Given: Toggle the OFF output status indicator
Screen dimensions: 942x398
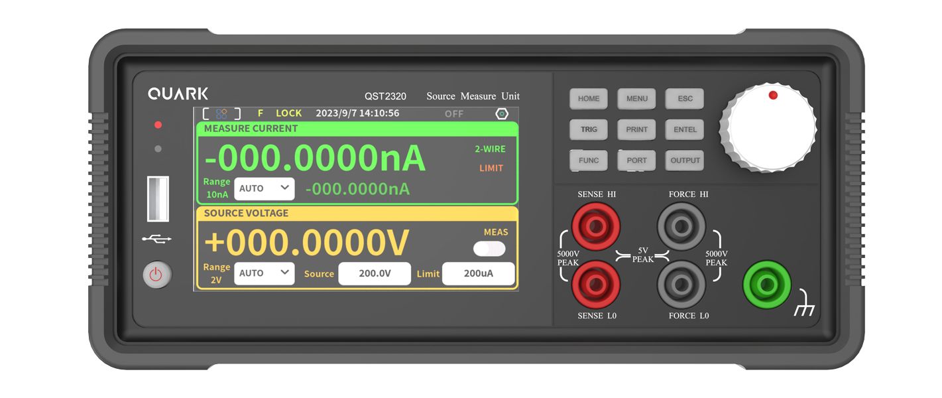Looking at the screenshot, I should point(454,113).
